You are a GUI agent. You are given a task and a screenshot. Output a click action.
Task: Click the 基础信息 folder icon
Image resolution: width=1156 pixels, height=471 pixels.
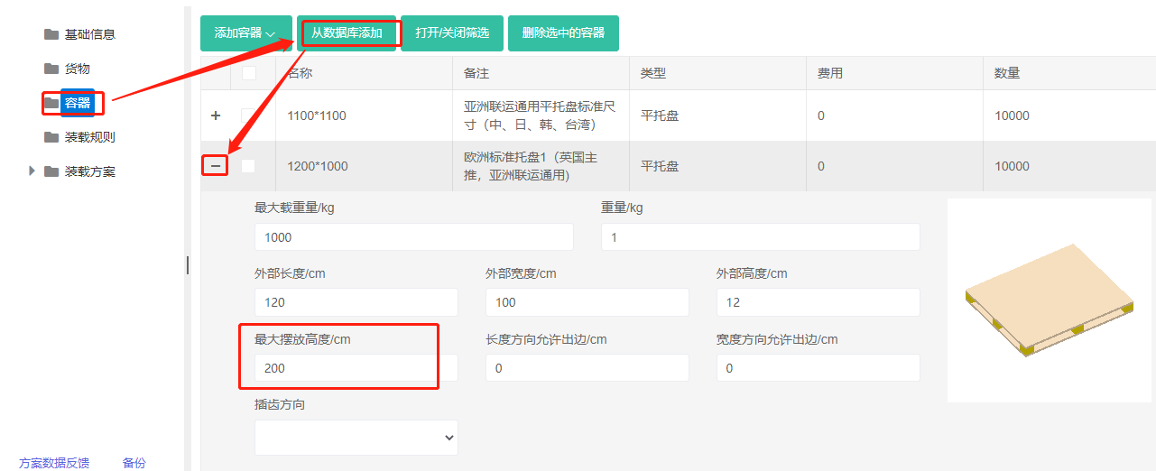51,34
